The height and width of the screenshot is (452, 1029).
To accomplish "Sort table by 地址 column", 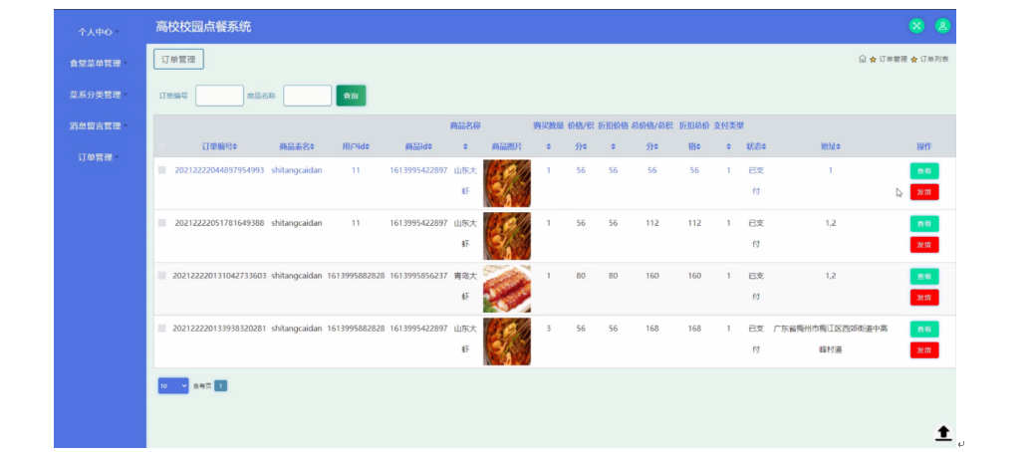I will 831,146.
